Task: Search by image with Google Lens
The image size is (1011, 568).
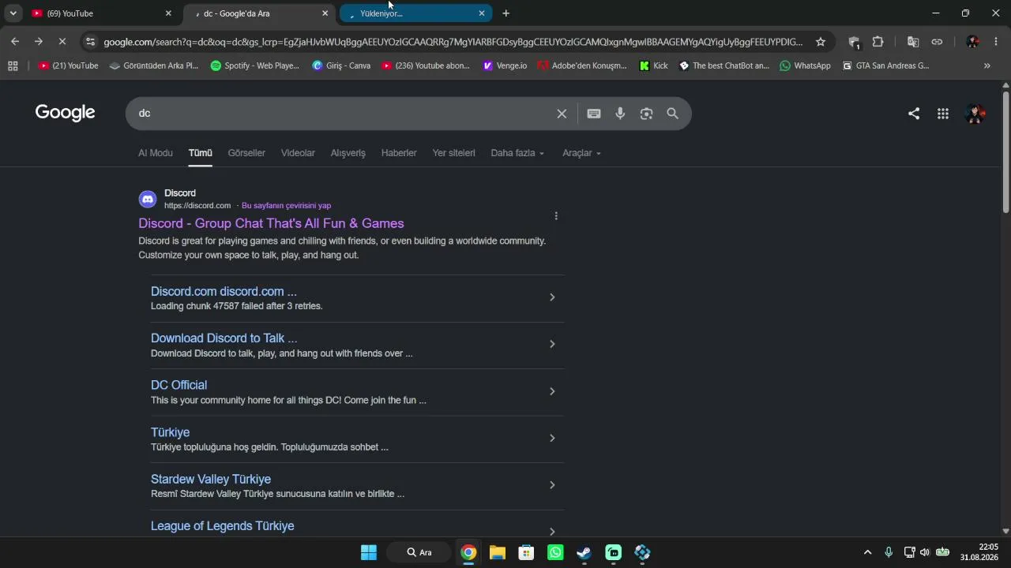Action: point(646,114)
